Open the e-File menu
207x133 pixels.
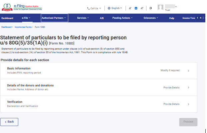pyautogui.click(x=26, y=18)
